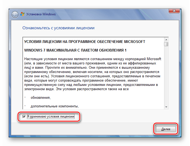
Task: Click 'WINDOWS 7 МАКСИМАЛЬНАЯ С ПАКЕТОМ ОБНОВЛЕНИЯ 1'
Action: point(75,50)
